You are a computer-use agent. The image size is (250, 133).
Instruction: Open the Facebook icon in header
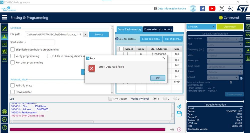202,8
